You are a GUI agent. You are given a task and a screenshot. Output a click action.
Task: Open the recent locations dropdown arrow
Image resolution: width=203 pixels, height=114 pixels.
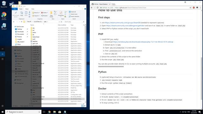tap(19, 22)
